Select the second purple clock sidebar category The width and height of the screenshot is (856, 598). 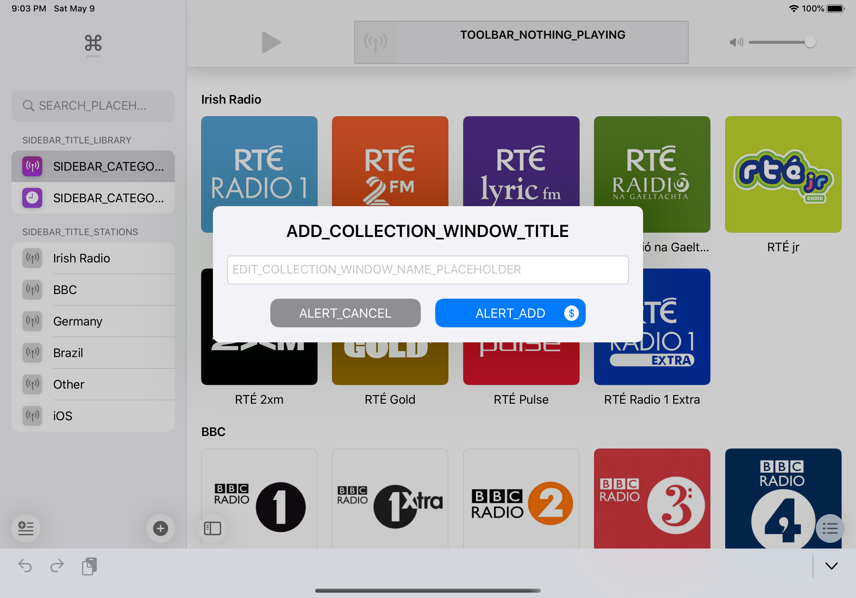coord(93,198)
